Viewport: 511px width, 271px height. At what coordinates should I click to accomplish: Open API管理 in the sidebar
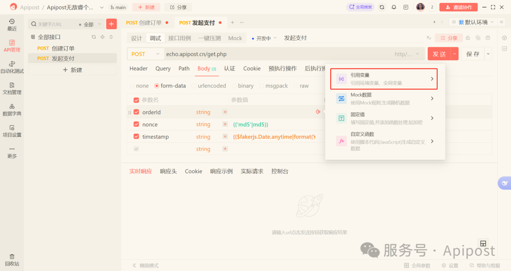pos(12,46)
